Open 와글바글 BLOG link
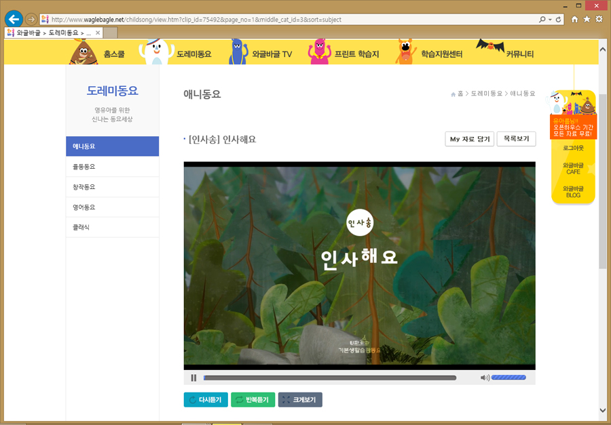611x425 pixels. pos(573,192)
